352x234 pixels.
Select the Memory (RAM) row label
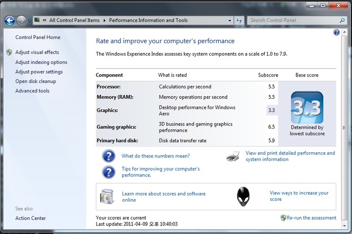[115, 97]
